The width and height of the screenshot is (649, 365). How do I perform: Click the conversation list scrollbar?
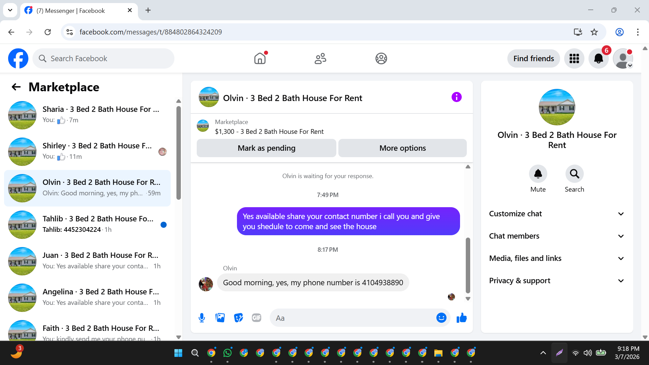click(x=178, y=153)
